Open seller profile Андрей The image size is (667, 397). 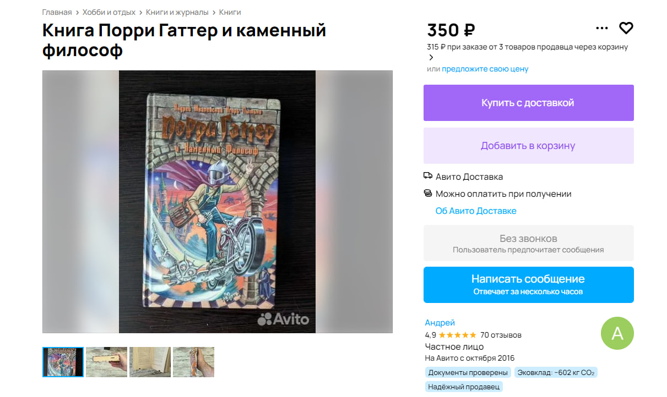(x=440, y=323)
